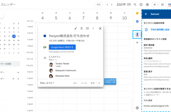The width and height of the screenshot is (171, 112).
Task: Select 仲吉 義持 in the Sansan panel
Action: point(148,58)
